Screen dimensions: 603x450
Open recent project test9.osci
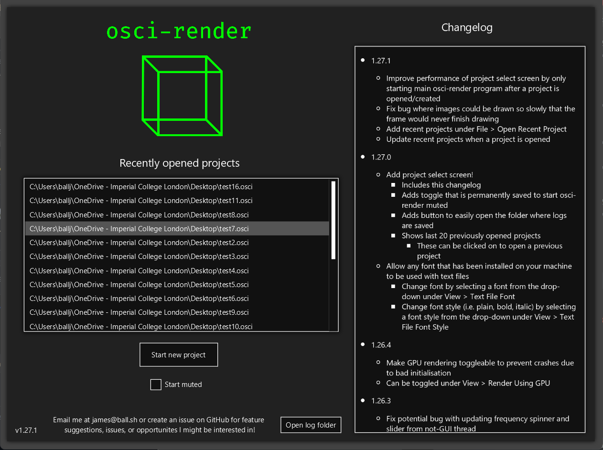[139, 312]
